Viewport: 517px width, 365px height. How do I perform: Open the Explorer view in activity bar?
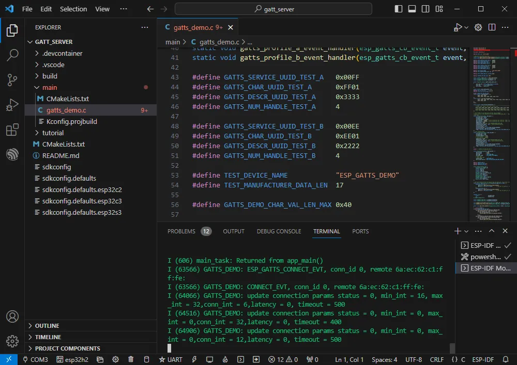(x=12, y=30)
